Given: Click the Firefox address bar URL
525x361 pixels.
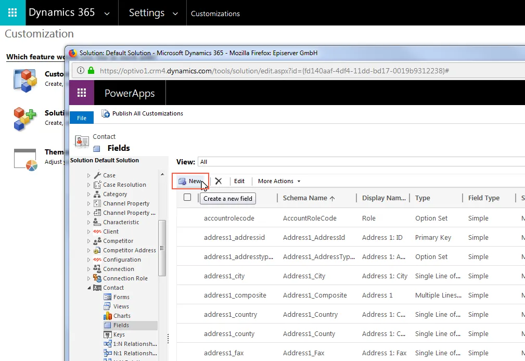Looking at the screenshot, I should 274,71.
